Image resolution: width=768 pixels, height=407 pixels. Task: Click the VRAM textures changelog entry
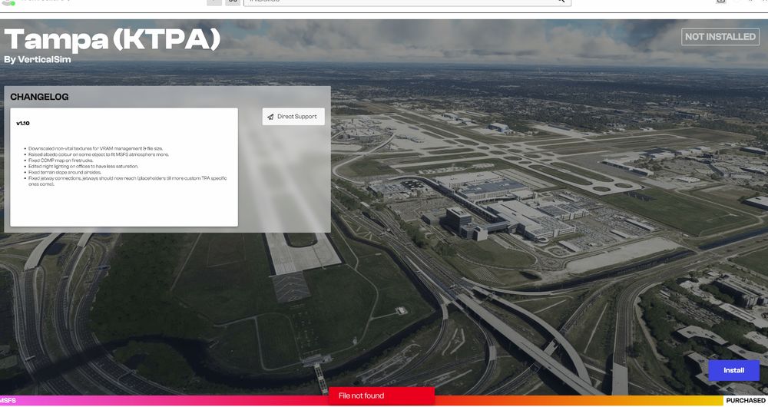pos(96,148)
